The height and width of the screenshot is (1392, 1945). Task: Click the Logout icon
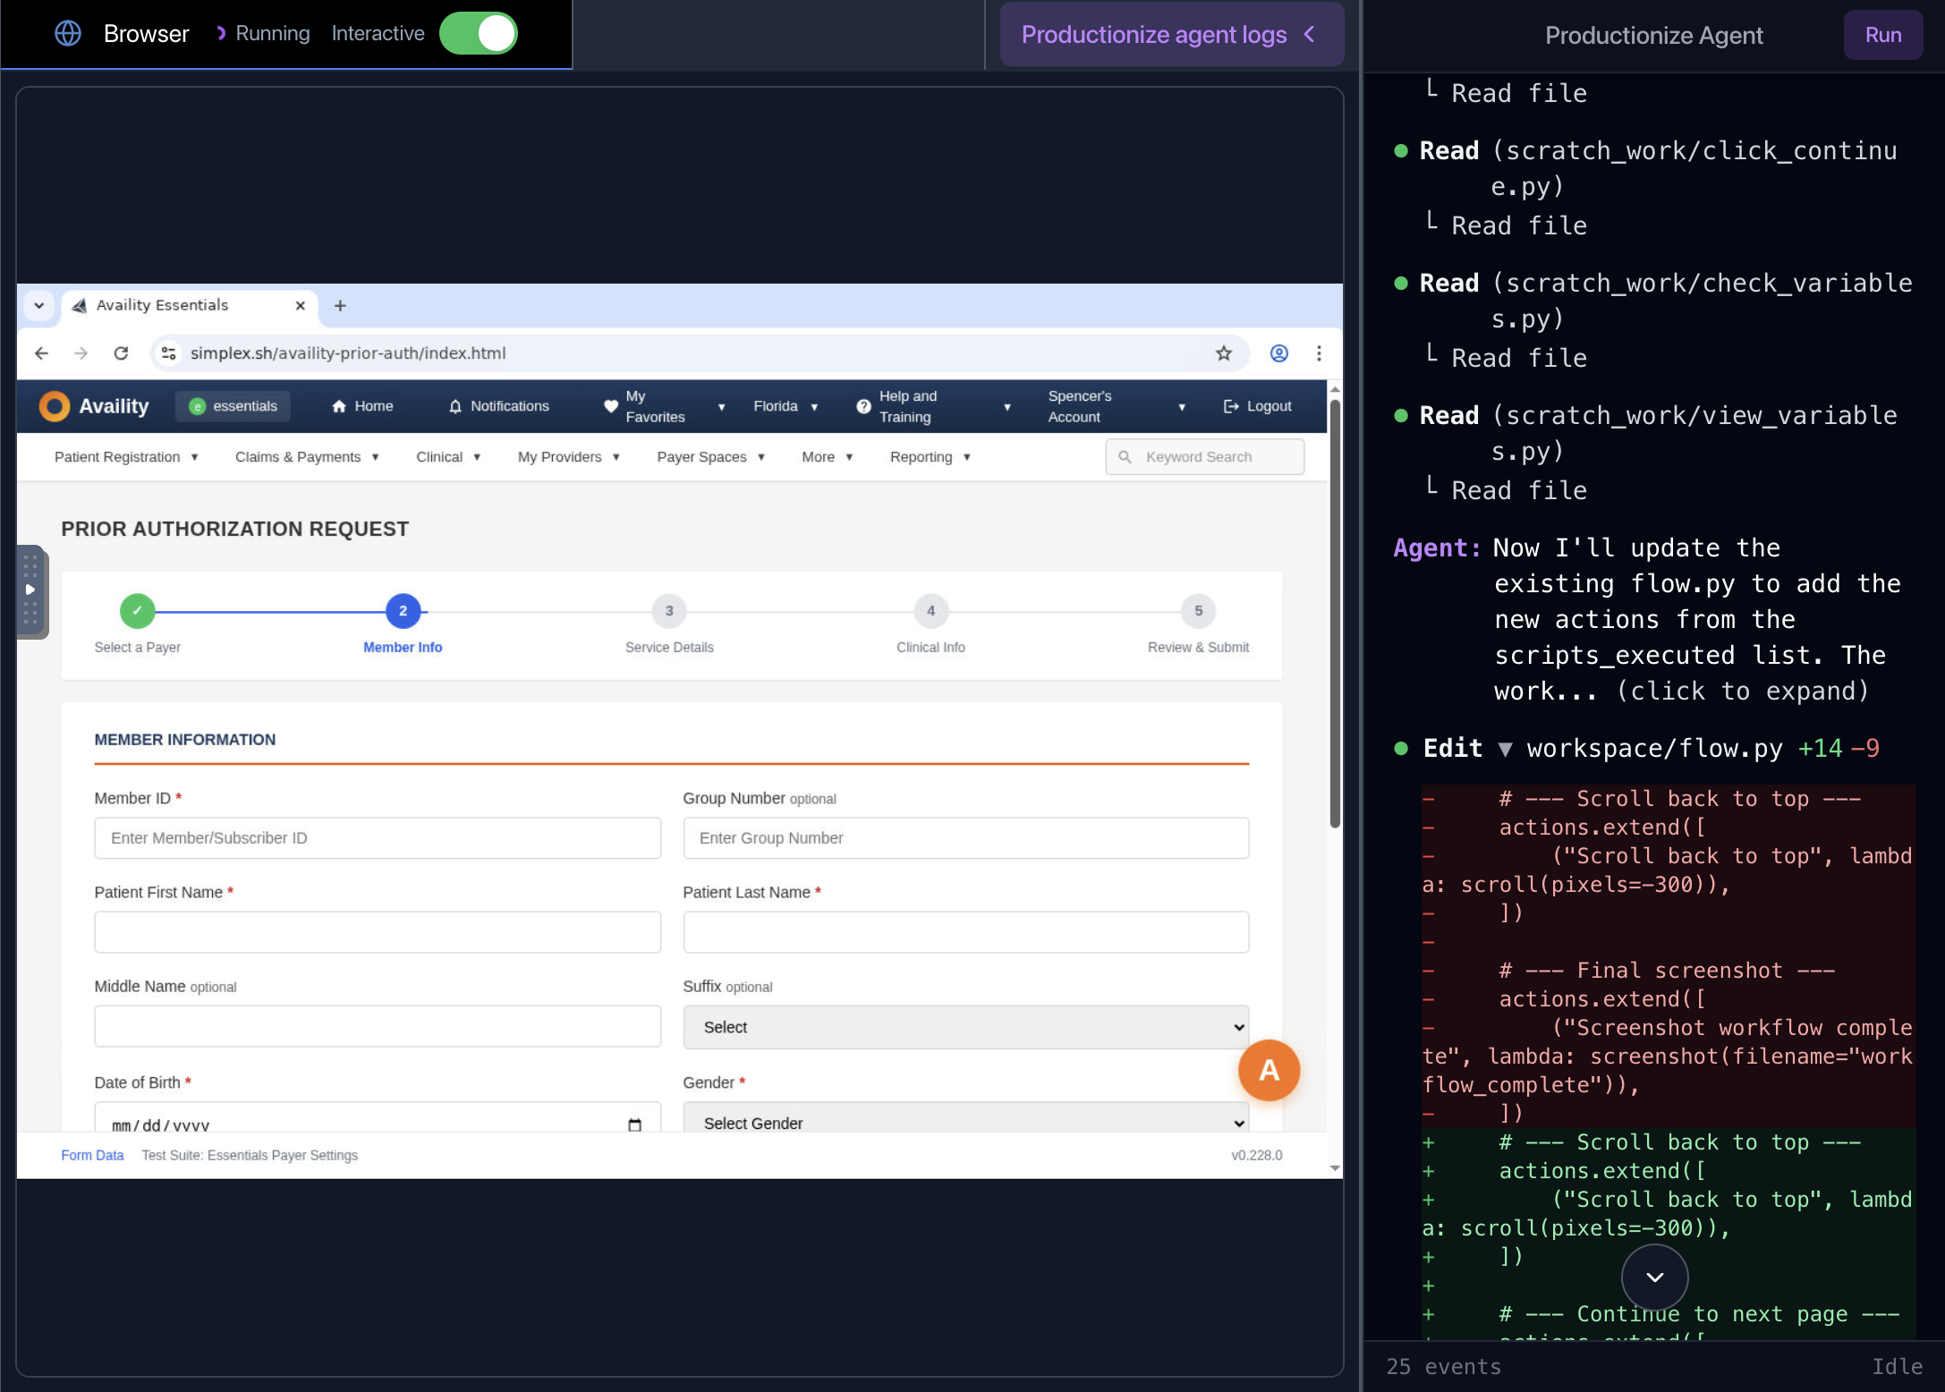(x=1230, y=405)
